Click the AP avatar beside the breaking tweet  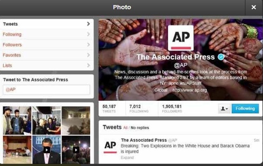tap(110, 146)
